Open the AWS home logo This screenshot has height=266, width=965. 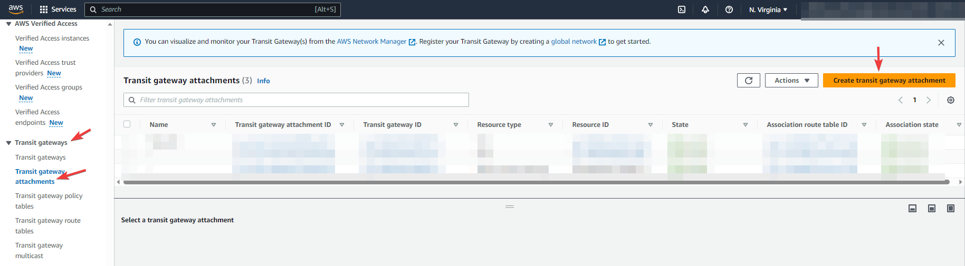click(x=16, y=9)
